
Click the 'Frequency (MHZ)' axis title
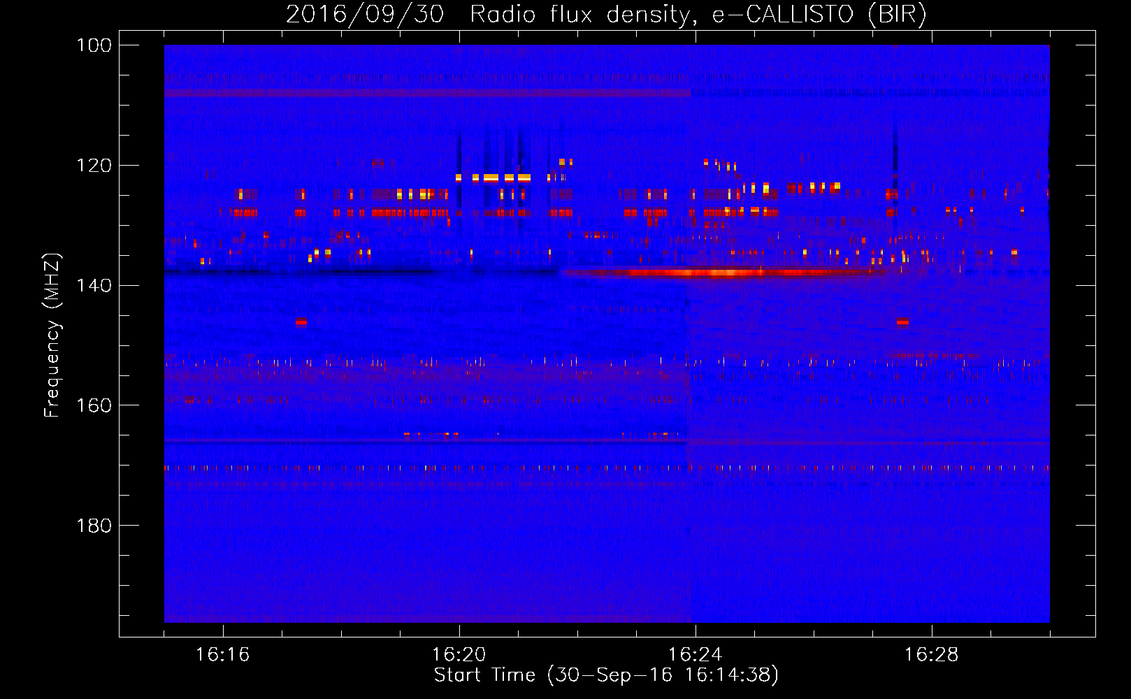(x=52, y=335)
